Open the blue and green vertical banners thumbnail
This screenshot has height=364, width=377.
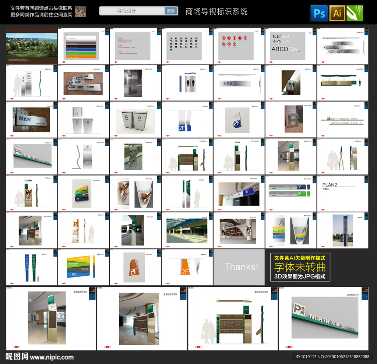(32, 267)
